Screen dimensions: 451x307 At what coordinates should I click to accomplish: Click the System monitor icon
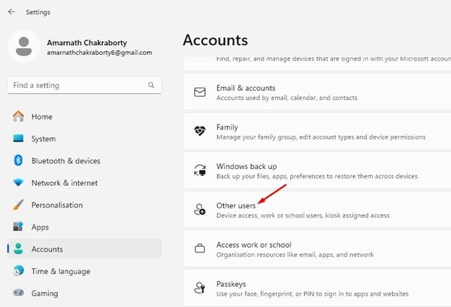[18, 138]
